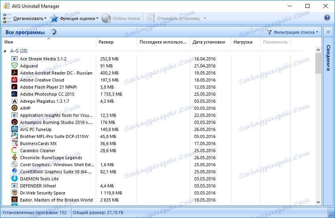The width and height of the screenshot is (335, 218).
Task: Click the 16.04.2016 install date
Action: click(x=205, y=59)
